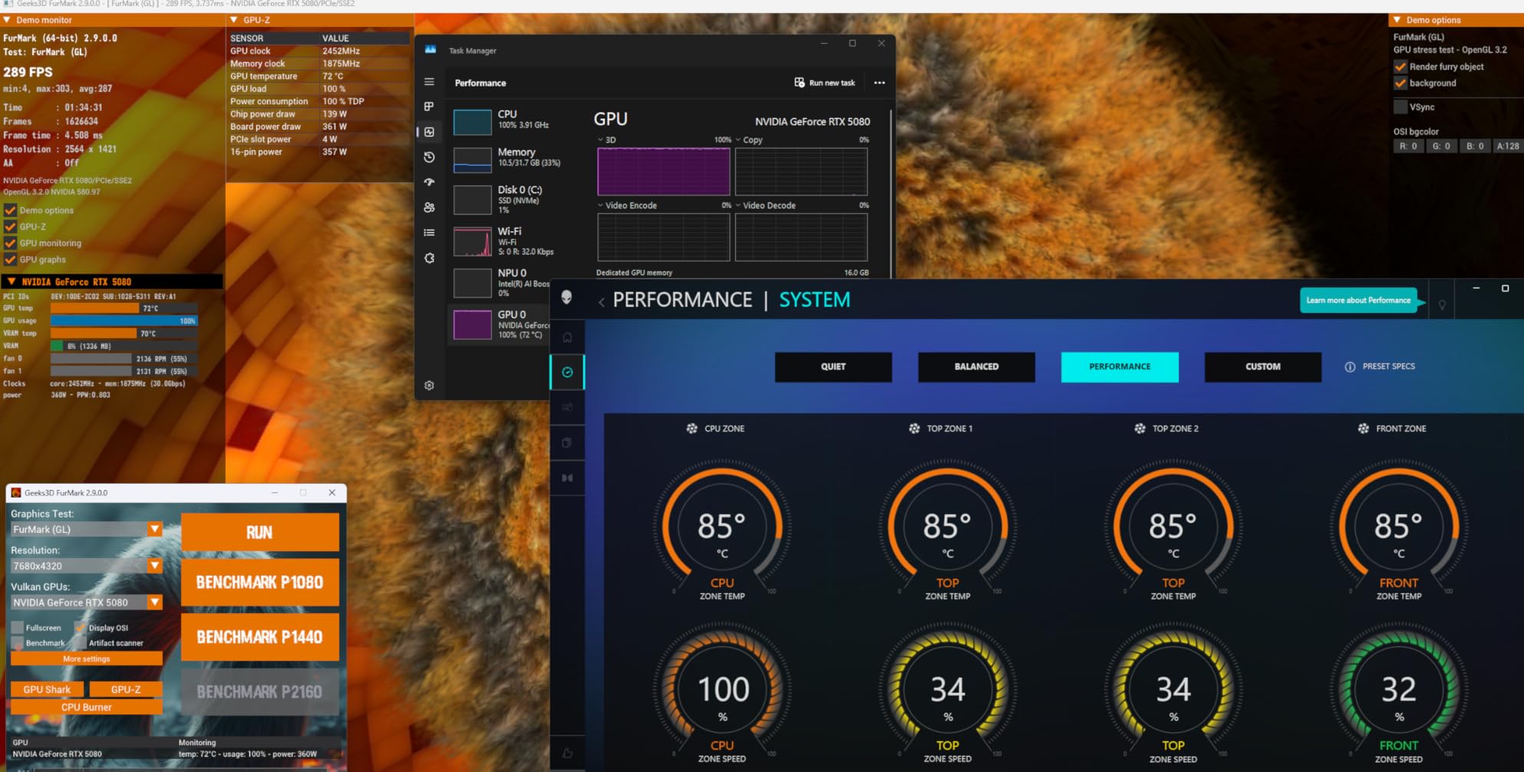Click the purple 3D usage graph in Task Manager
Image resolution: width=1524 pixels, height=772 pixels.
pos(664,172)
